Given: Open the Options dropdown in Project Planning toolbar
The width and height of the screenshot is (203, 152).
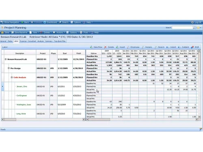Looking at the screenshot, I should point(72,32).
